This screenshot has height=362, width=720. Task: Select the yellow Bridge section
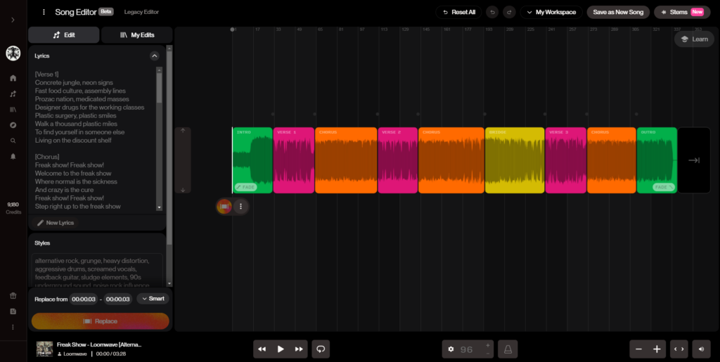coord(515,160)
